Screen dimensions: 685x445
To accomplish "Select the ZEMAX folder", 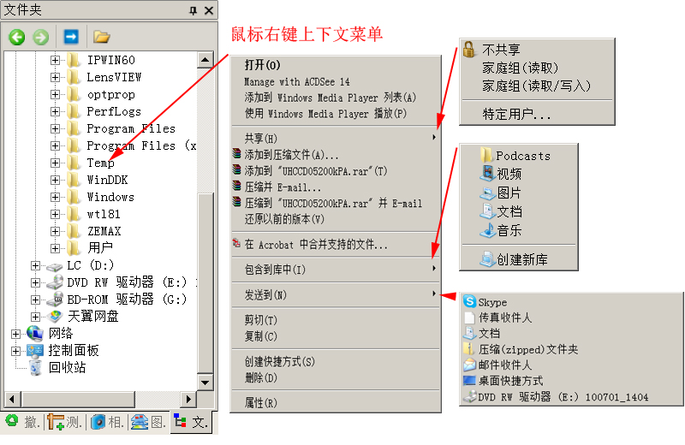I will [104, 231].
